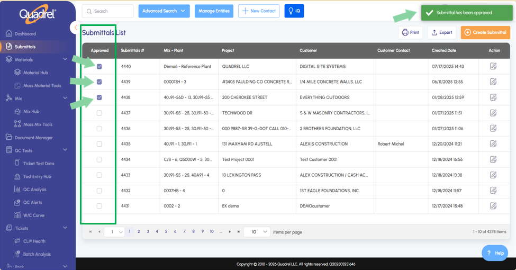Sort by Created Date column header
Image resolution: width=516 pixels, height=270 pixels.
443,50
